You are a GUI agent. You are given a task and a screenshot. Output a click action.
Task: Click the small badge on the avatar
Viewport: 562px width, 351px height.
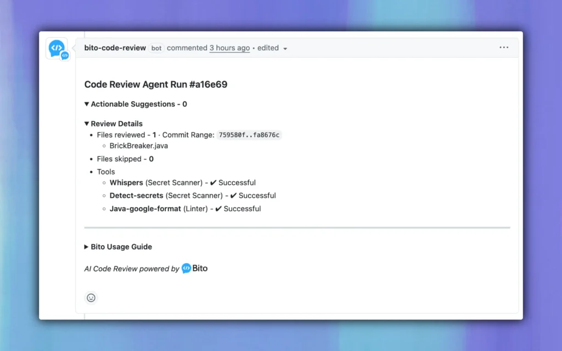[65, 55]
